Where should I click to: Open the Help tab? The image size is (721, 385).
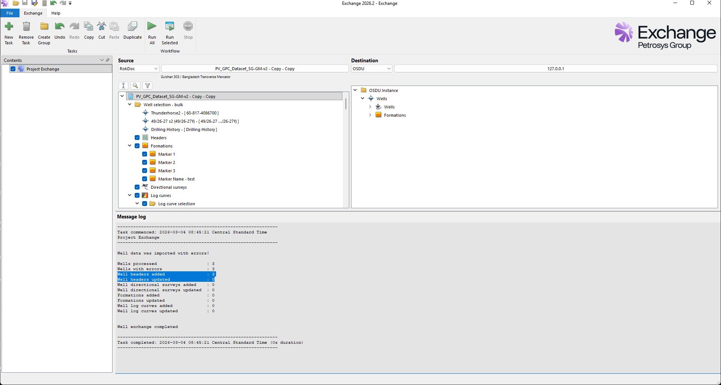56,13
